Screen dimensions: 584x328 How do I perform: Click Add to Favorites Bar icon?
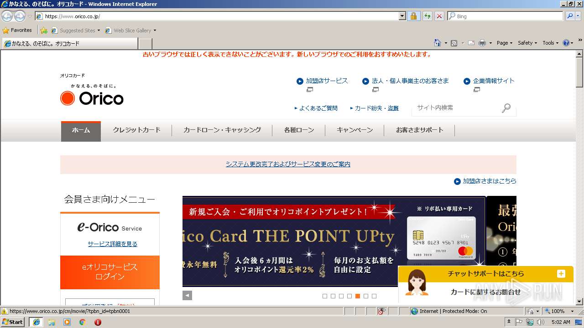(x=43, y=31)
